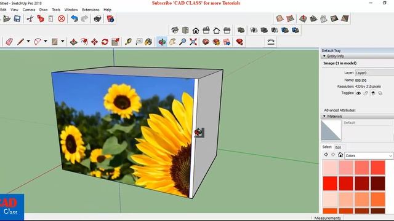394x221 pixels.
Task: Print the model with the printer icon
Action: (x=97, y=19)
